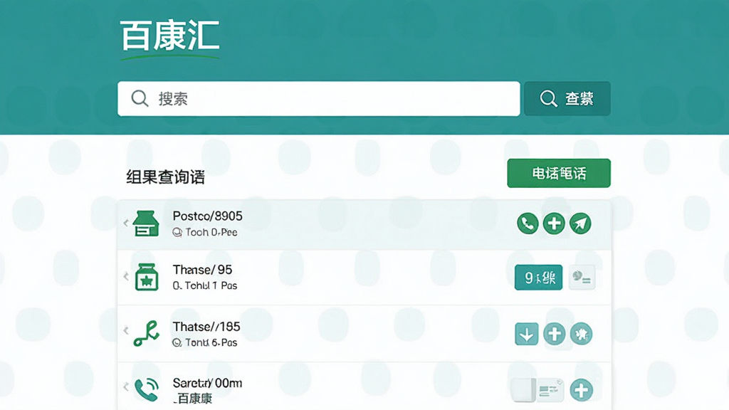Expand the Postco/8905 row chevron
Screen dimensions: 729x410
pyautogui.click(x=125, y=223)
